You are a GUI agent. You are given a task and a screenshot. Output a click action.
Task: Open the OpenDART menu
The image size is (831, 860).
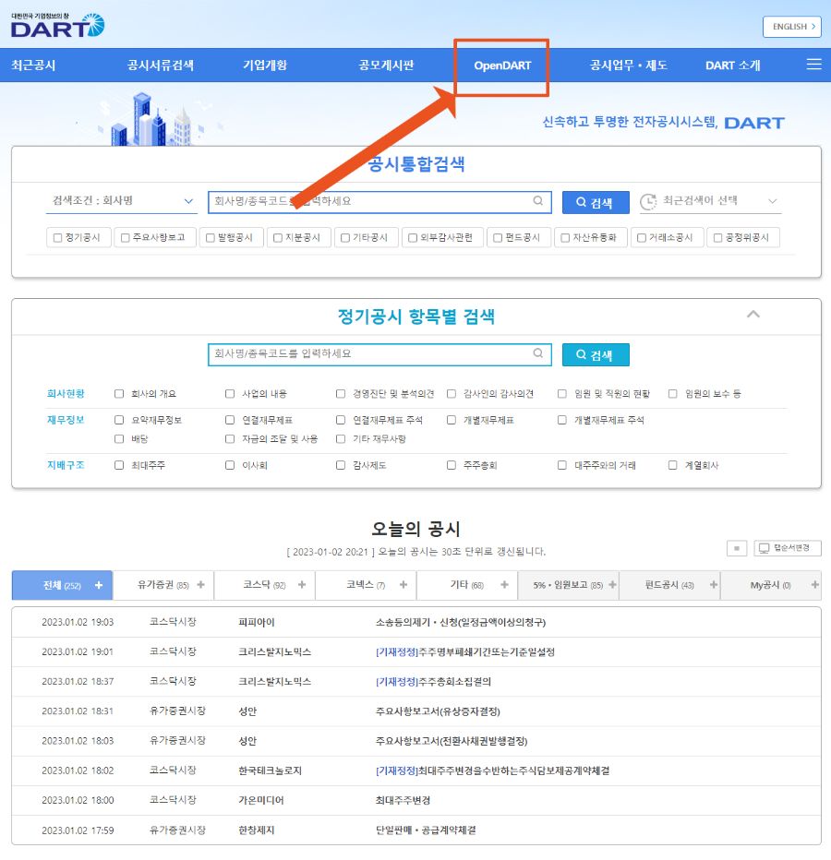pyautogui.click(x=502, y=66)
